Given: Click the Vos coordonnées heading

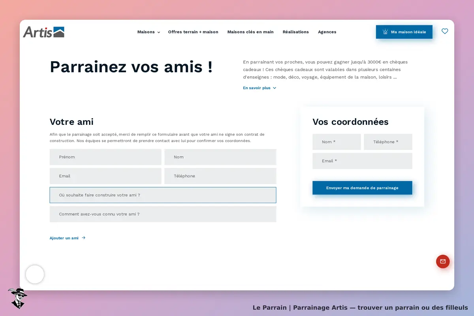Looking at the screenshot, I should [350, 122].
